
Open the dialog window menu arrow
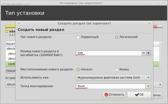point(19,24)
